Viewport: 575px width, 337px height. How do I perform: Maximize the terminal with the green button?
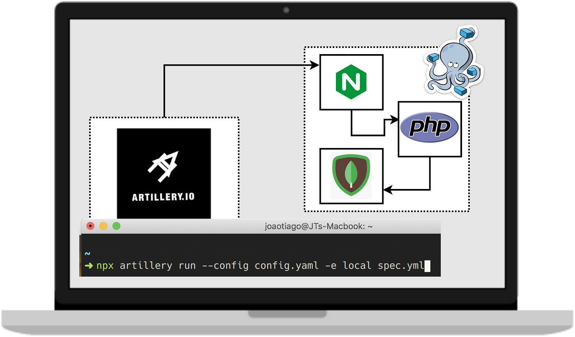click(x=116, y=226)
